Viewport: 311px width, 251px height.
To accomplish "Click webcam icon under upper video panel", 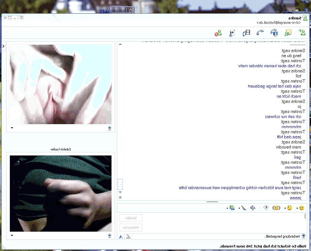I will click(110, 128).
